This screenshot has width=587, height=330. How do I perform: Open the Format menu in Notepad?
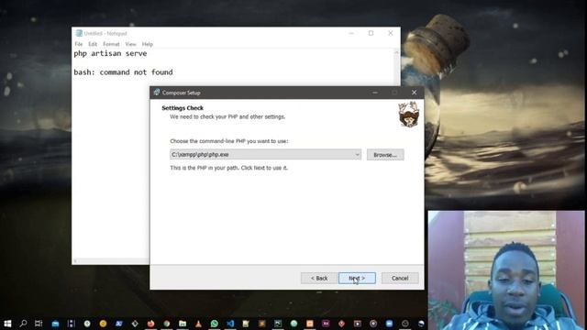coord(111,44)
